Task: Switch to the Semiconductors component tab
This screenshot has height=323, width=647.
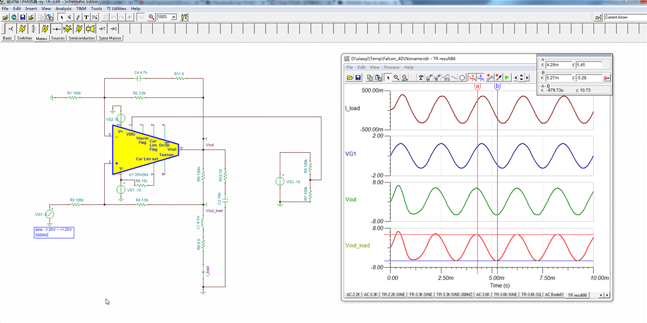Action: 82,38
